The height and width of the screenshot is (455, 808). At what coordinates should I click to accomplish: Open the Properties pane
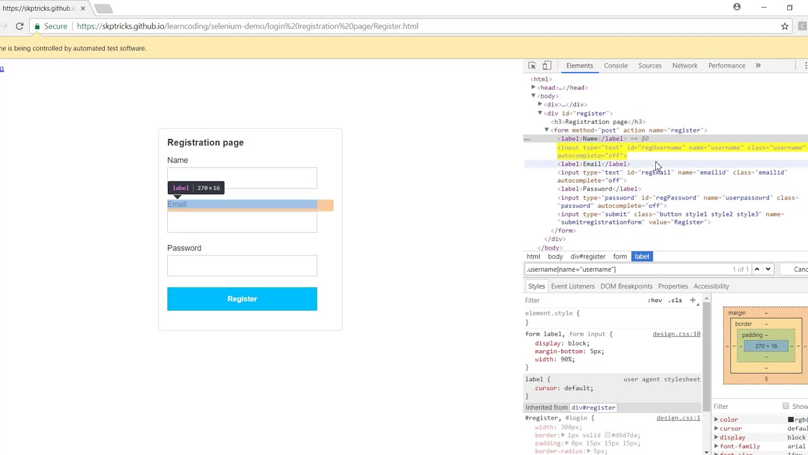[673, 286]
